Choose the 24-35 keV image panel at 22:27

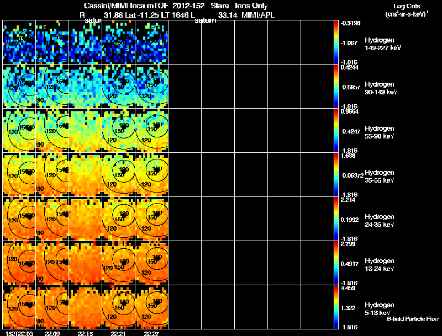[151, 219]
